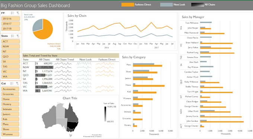Select SA in State slicer

10,61
